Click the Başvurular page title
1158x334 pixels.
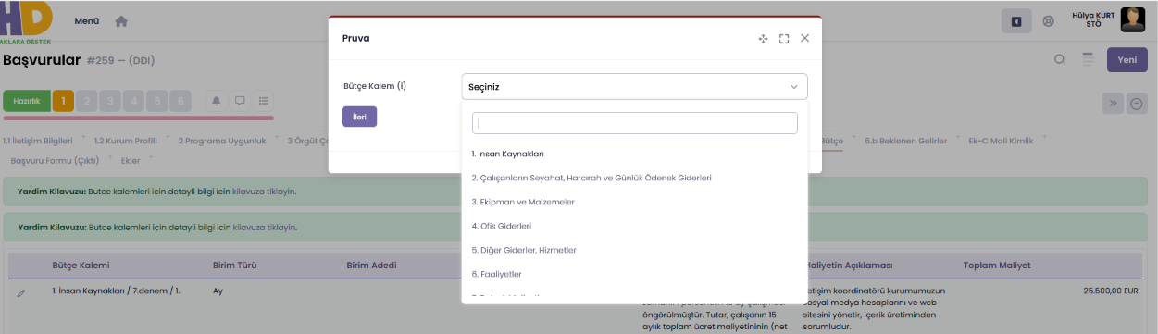pyautogui.click(x=42, y=60)
